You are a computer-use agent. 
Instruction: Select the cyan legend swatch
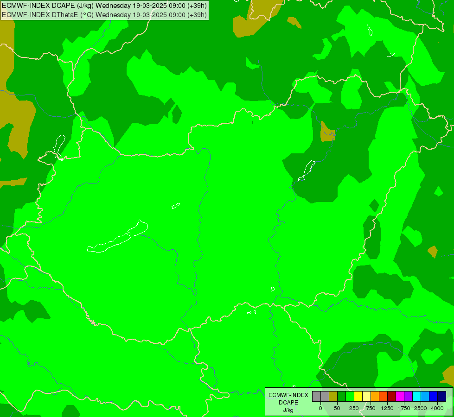[x=416, y=397]
